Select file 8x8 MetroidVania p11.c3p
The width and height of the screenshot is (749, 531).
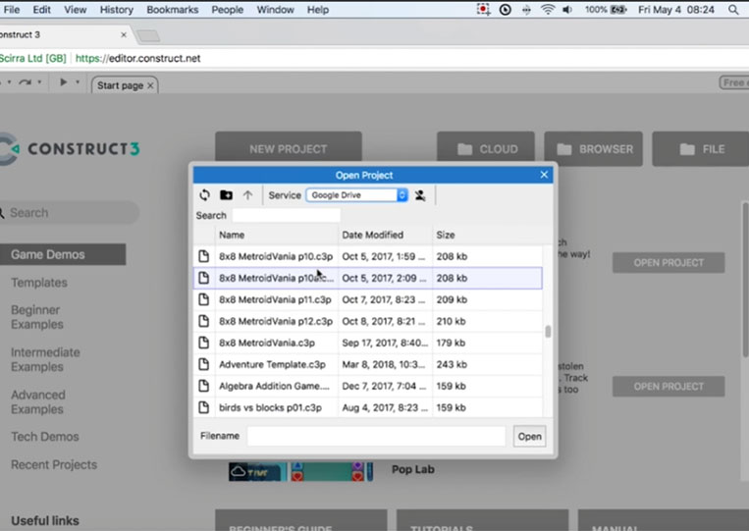368,300
